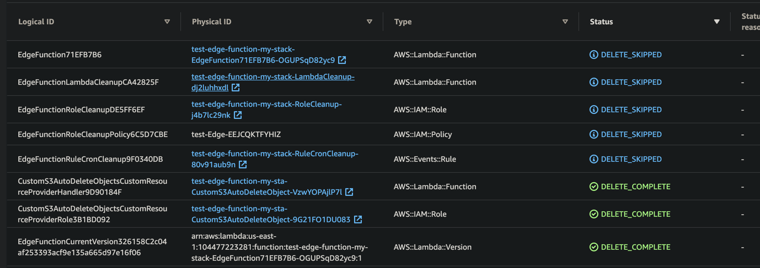Image resolution: width=760 pixels, height=268 pixels.
Task: Click AWS::IAM::Role type for EdgeFunctionRoleCleanupDE5FF6EF
Action: pyautogui.click(x=420, y=110)
